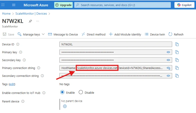This screenshot has width=196, height=113.
Task: Copy the Secondary connection string
Action: click(177, 76)
